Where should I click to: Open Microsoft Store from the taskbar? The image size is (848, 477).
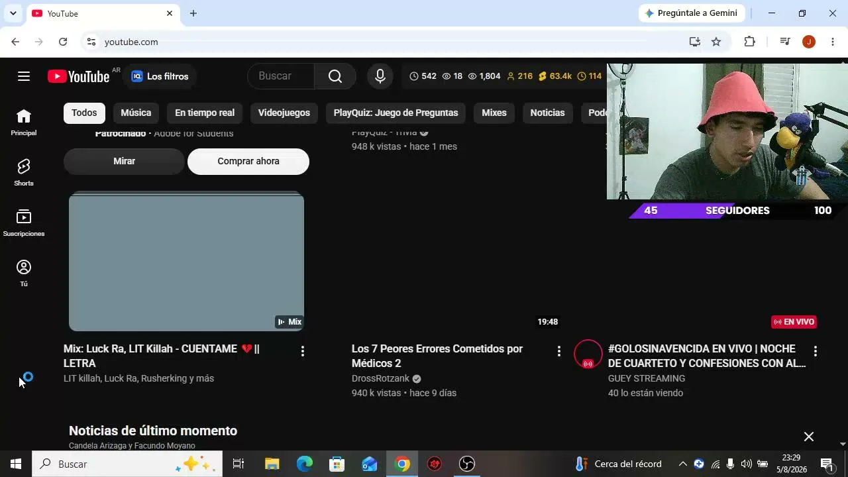coord(337,464)
